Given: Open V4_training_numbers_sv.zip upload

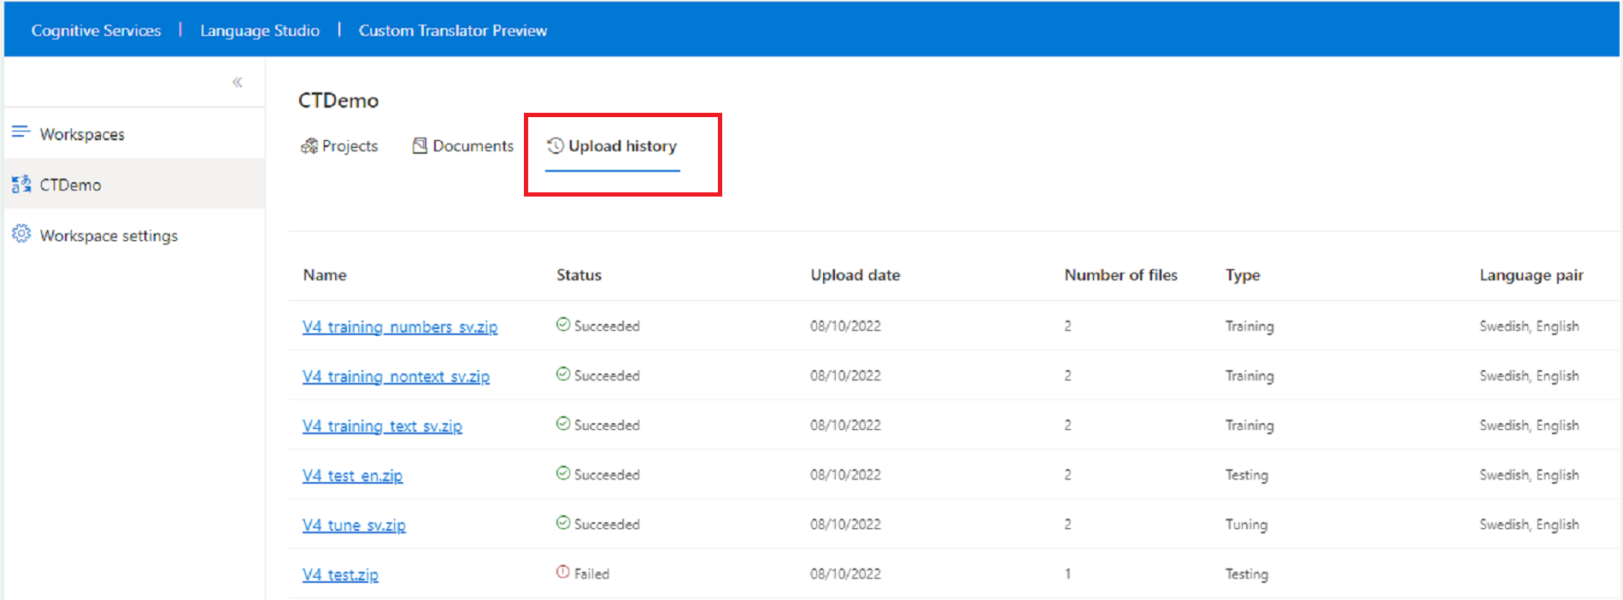Looking at the screenshot, I should tap(400, 326).
